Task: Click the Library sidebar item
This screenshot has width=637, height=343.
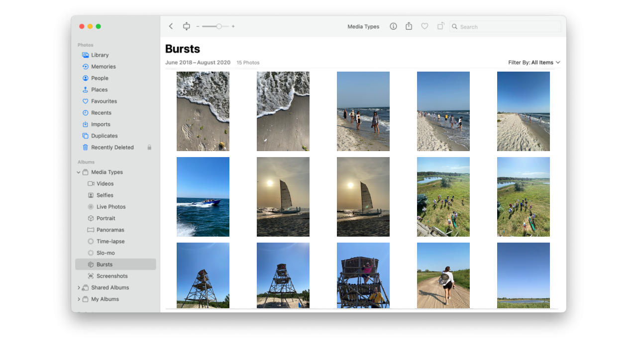Action: point(100,55)
